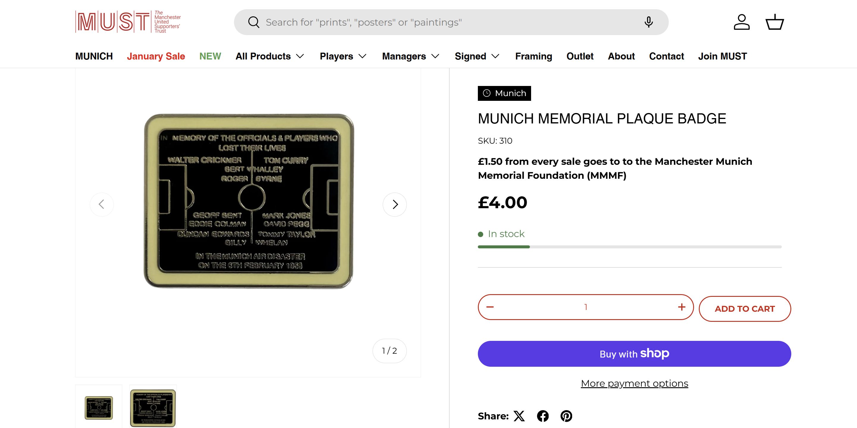Focus the product search input field

[449, 22]
